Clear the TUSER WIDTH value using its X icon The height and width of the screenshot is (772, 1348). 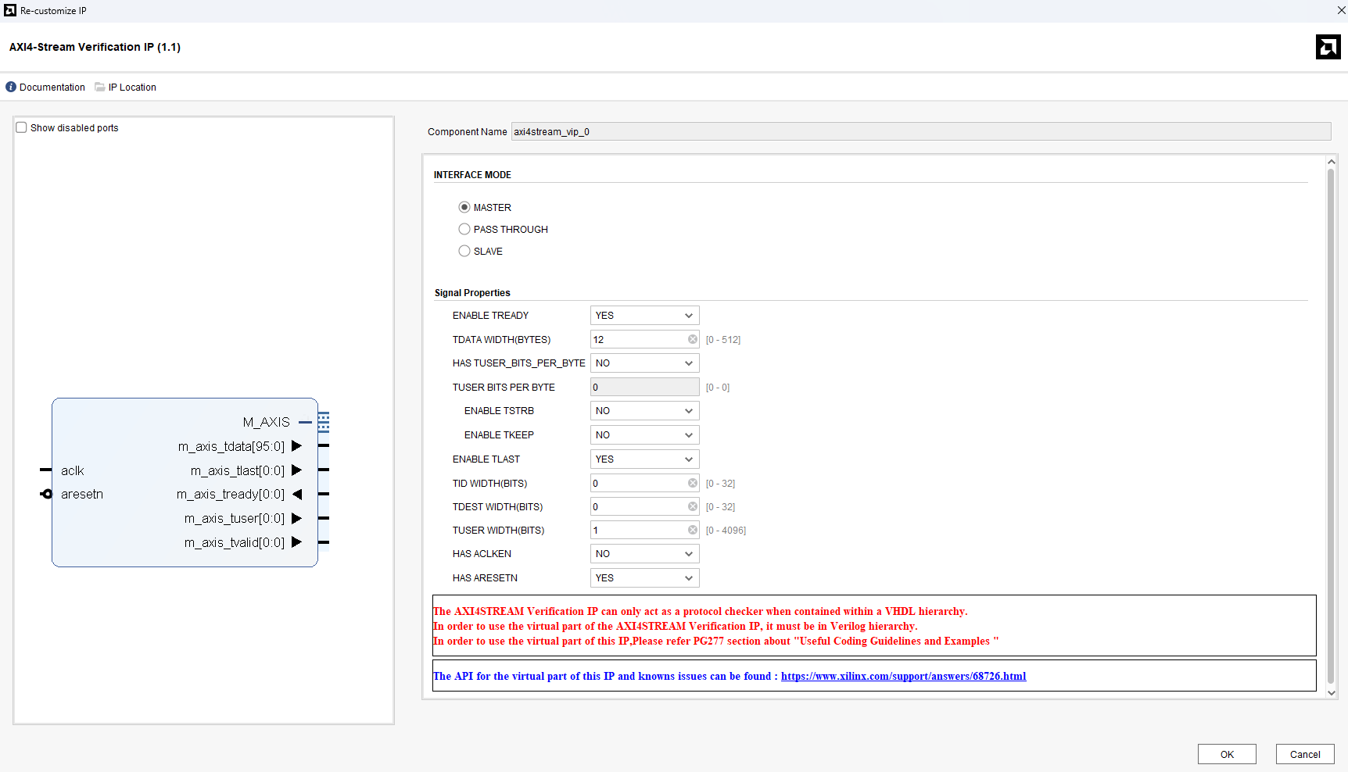(x=692, y=531)
